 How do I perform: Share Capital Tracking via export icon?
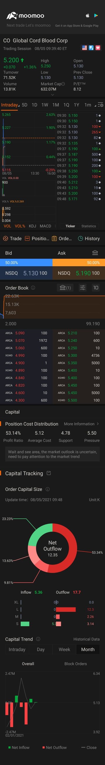pyautogui.click(x=49, y=473)
